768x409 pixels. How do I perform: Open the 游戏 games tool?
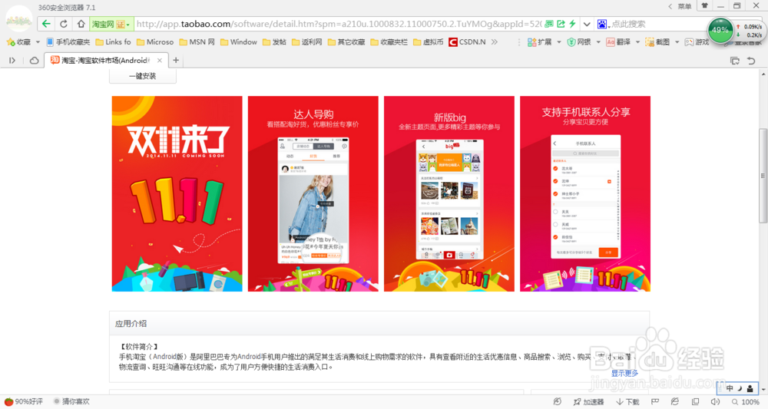pos(697,42)
